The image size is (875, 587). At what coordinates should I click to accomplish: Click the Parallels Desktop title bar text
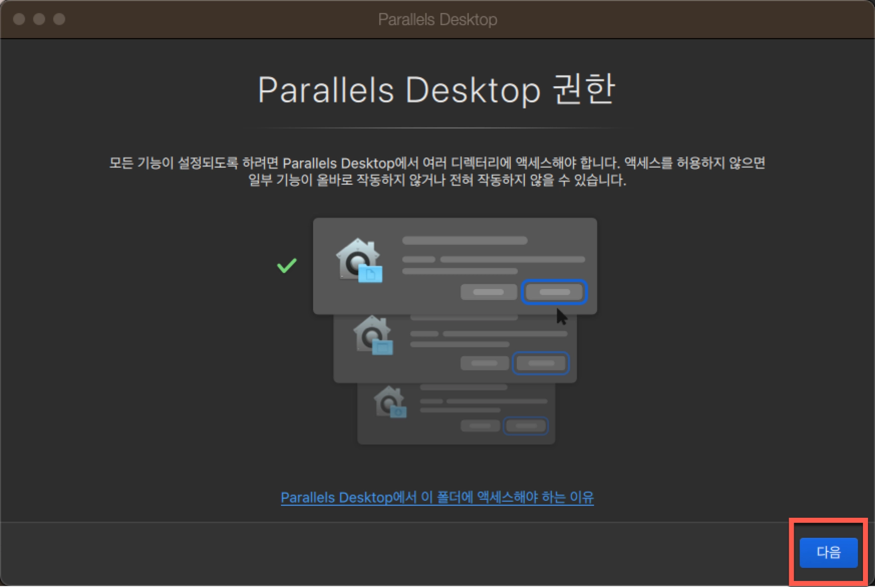coord(437,19)
